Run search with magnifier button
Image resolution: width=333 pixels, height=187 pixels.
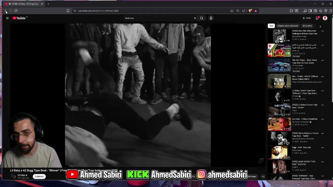coord(202,18)
